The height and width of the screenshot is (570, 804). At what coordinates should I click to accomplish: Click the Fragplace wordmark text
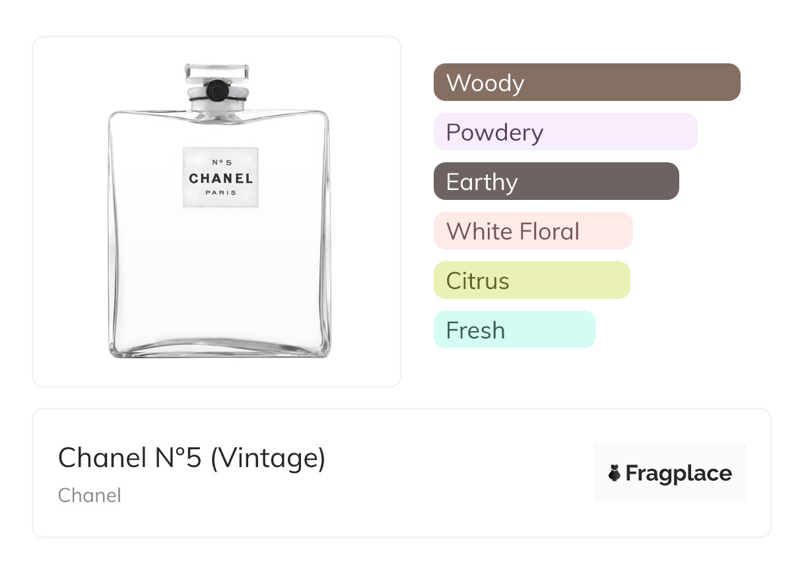pyautogui.click(x=679, y=474)
